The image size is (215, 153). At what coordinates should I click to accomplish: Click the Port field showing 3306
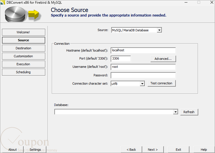(x=121, y=59)
